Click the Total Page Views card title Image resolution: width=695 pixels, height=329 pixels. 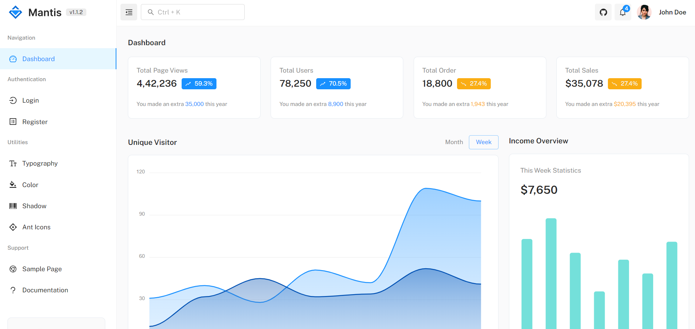pos(162,70)
